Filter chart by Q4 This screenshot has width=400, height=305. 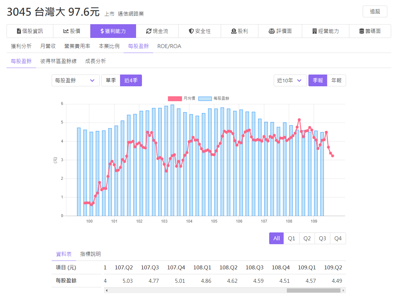338,238
